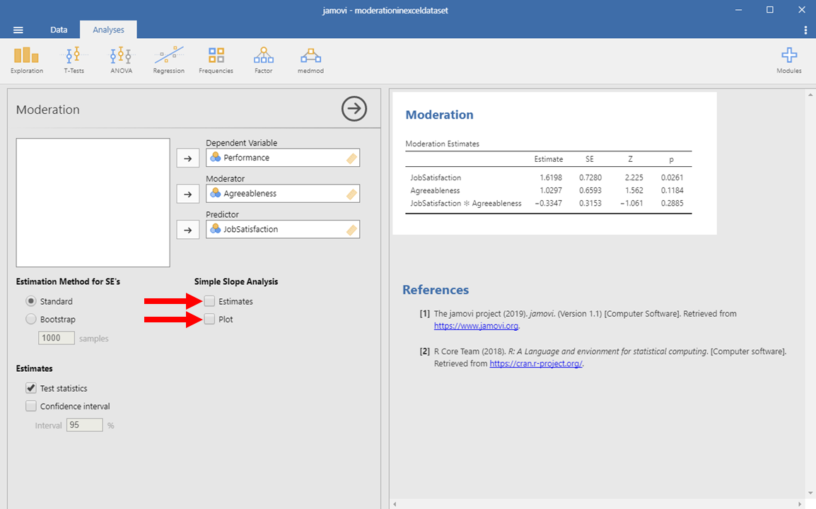Open the T-Tests analysis menu
The height and width of the screenshot is (509, 816).
pyautogui.click(x=74, y=59)
